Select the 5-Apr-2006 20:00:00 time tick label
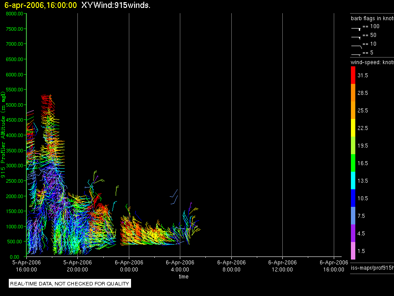 (77, 265)
